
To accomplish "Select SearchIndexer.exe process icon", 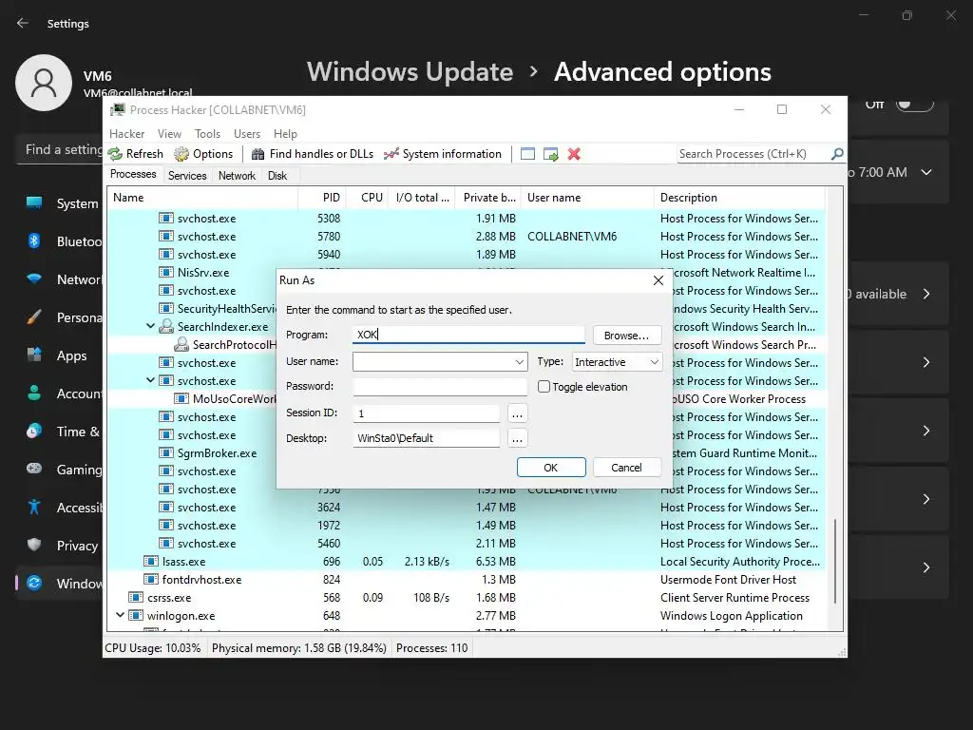I will (166, 327).
